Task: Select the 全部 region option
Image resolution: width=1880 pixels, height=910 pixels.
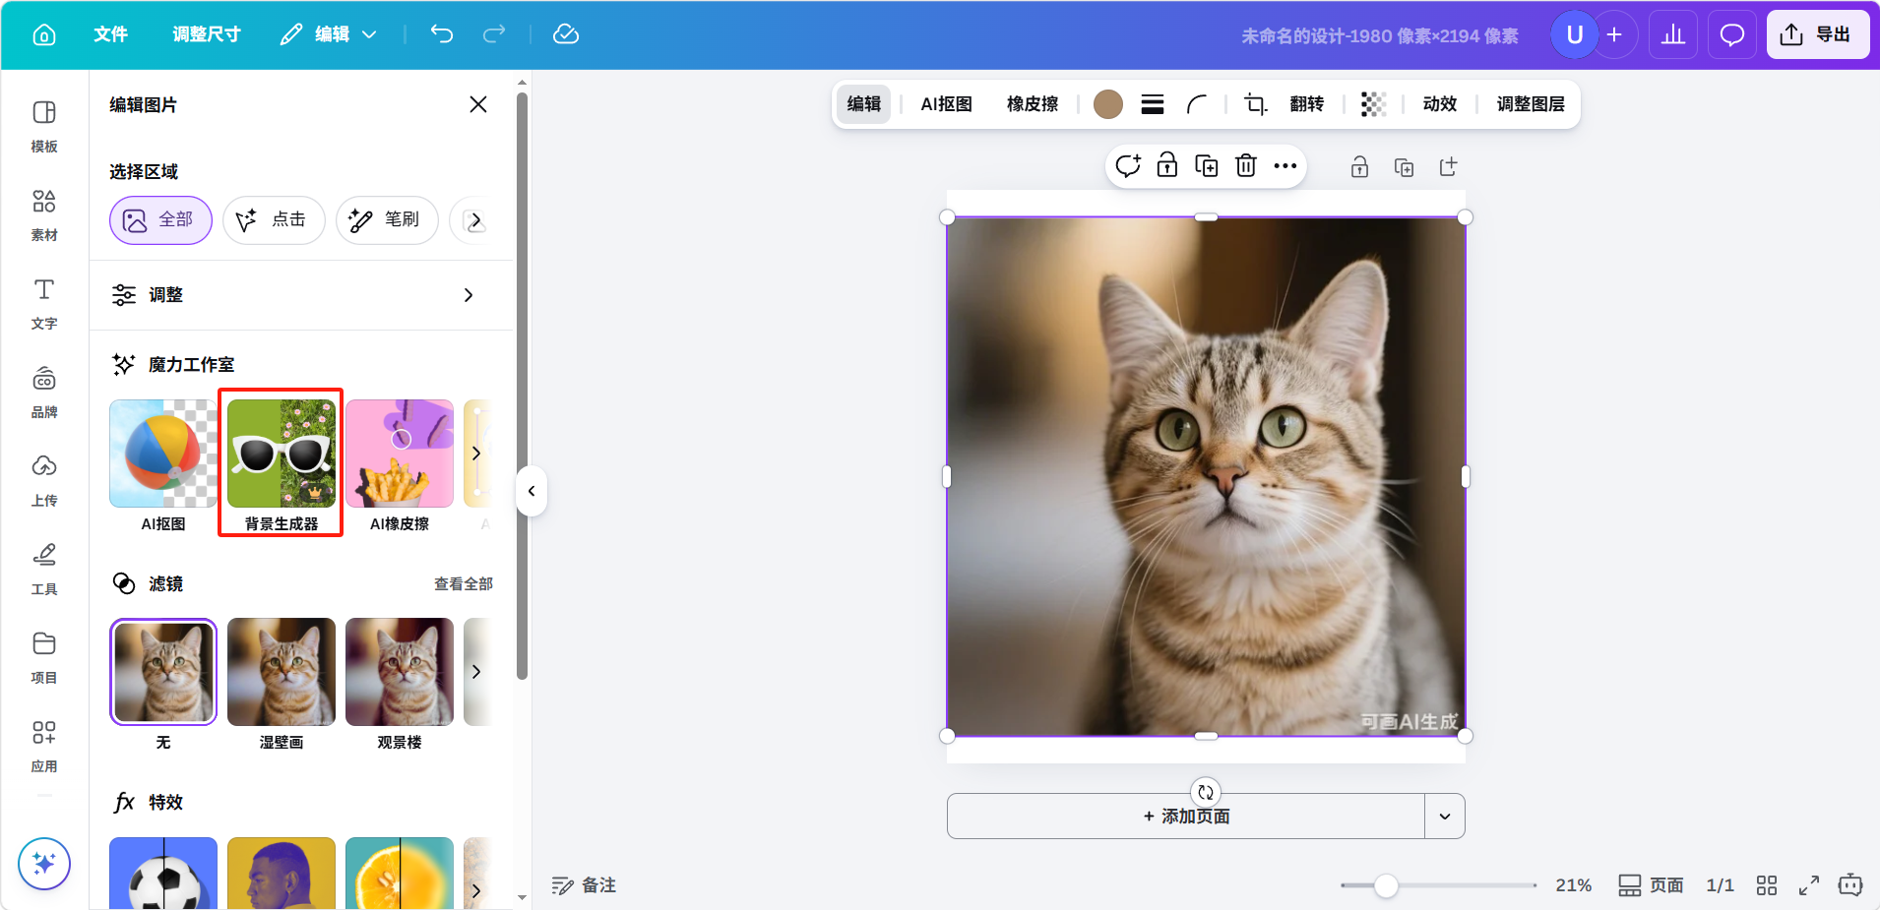Action: click(x=160, y=219)
